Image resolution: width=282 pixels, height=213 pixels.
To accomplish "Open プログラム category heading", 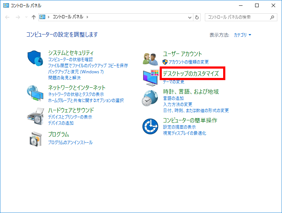I will [x=58, y=134].
